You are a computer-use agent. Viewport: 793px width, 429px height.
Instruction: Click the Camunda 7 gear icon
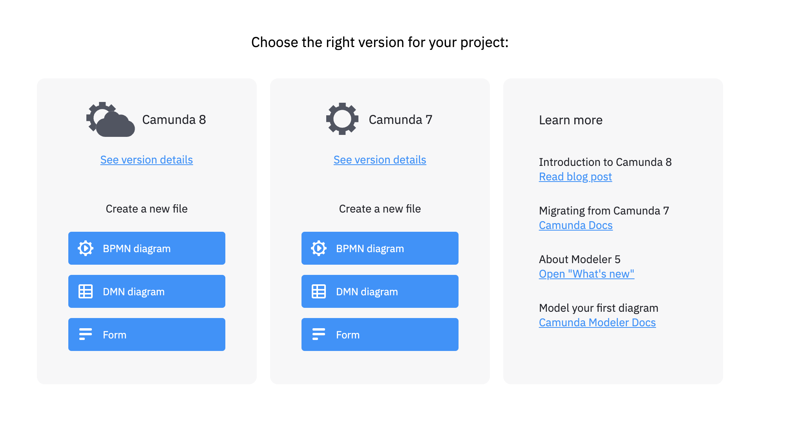point(342,119)
